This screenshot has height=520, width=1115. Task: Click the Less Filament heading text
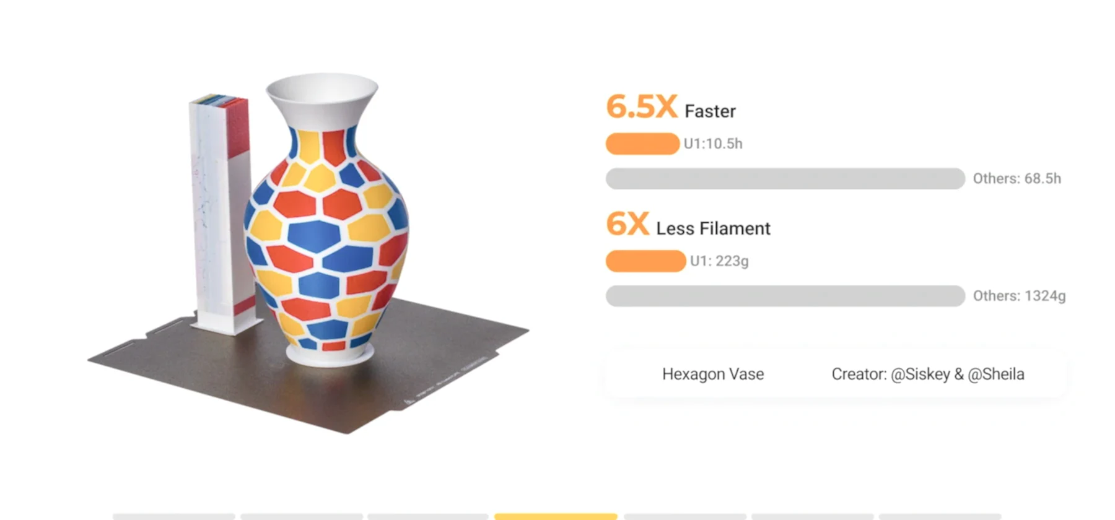[x=713, y=228]
